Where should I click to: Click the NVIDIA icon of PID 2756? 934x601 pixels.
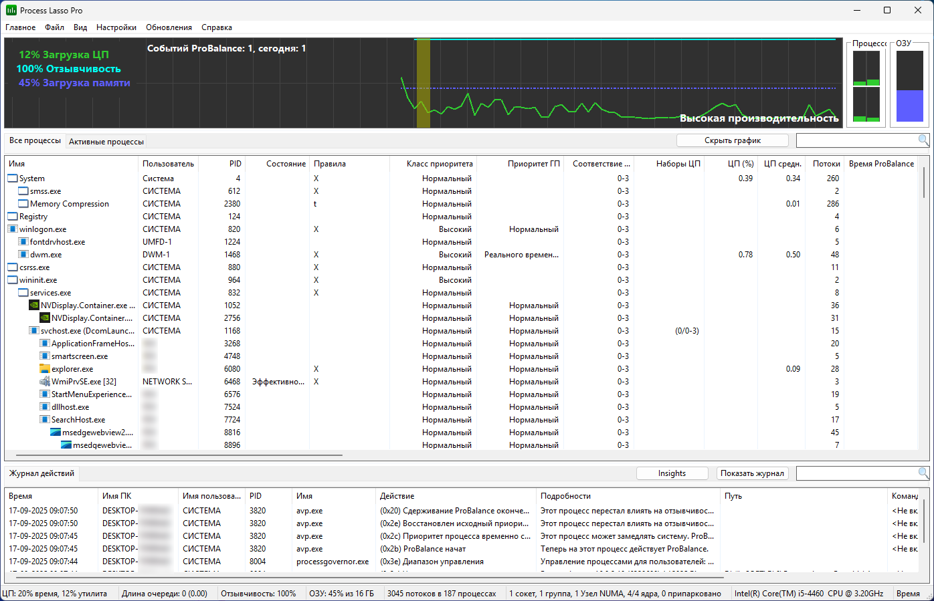click(45, 318)
